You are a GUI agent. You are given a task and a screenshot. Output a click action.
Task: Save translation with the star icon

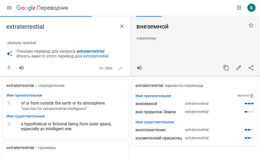(x=251, y=25)
